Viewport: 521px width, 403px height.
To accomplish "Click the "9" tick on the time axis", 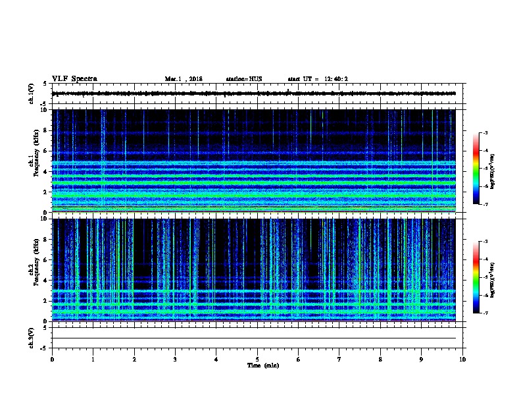I will 421,360.
